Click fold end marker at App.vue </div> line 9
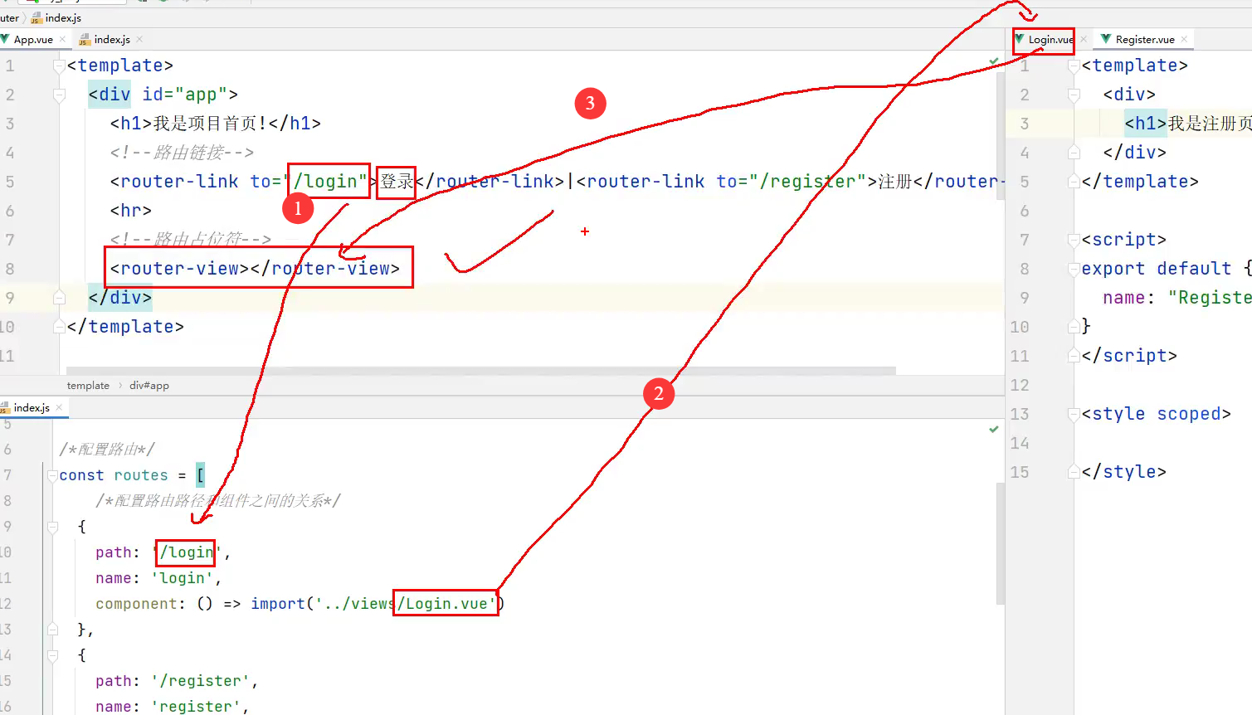 [59, 297]
